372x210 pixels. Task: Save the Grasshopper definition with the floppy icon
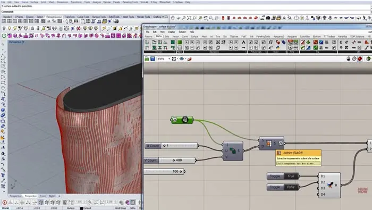pos(153,59)
